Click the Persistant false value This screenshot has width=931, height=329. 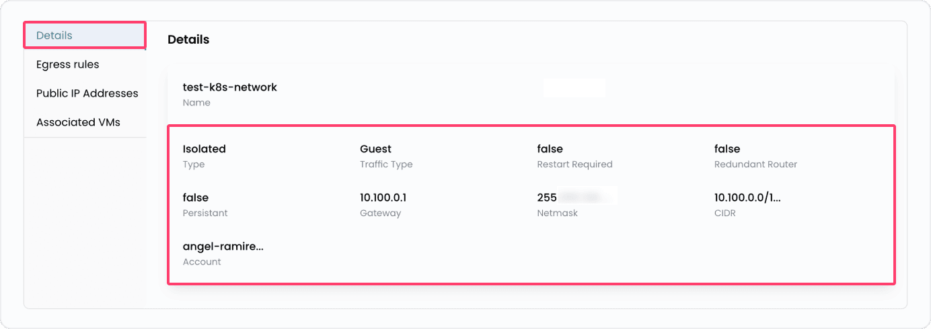pos(195,198)
